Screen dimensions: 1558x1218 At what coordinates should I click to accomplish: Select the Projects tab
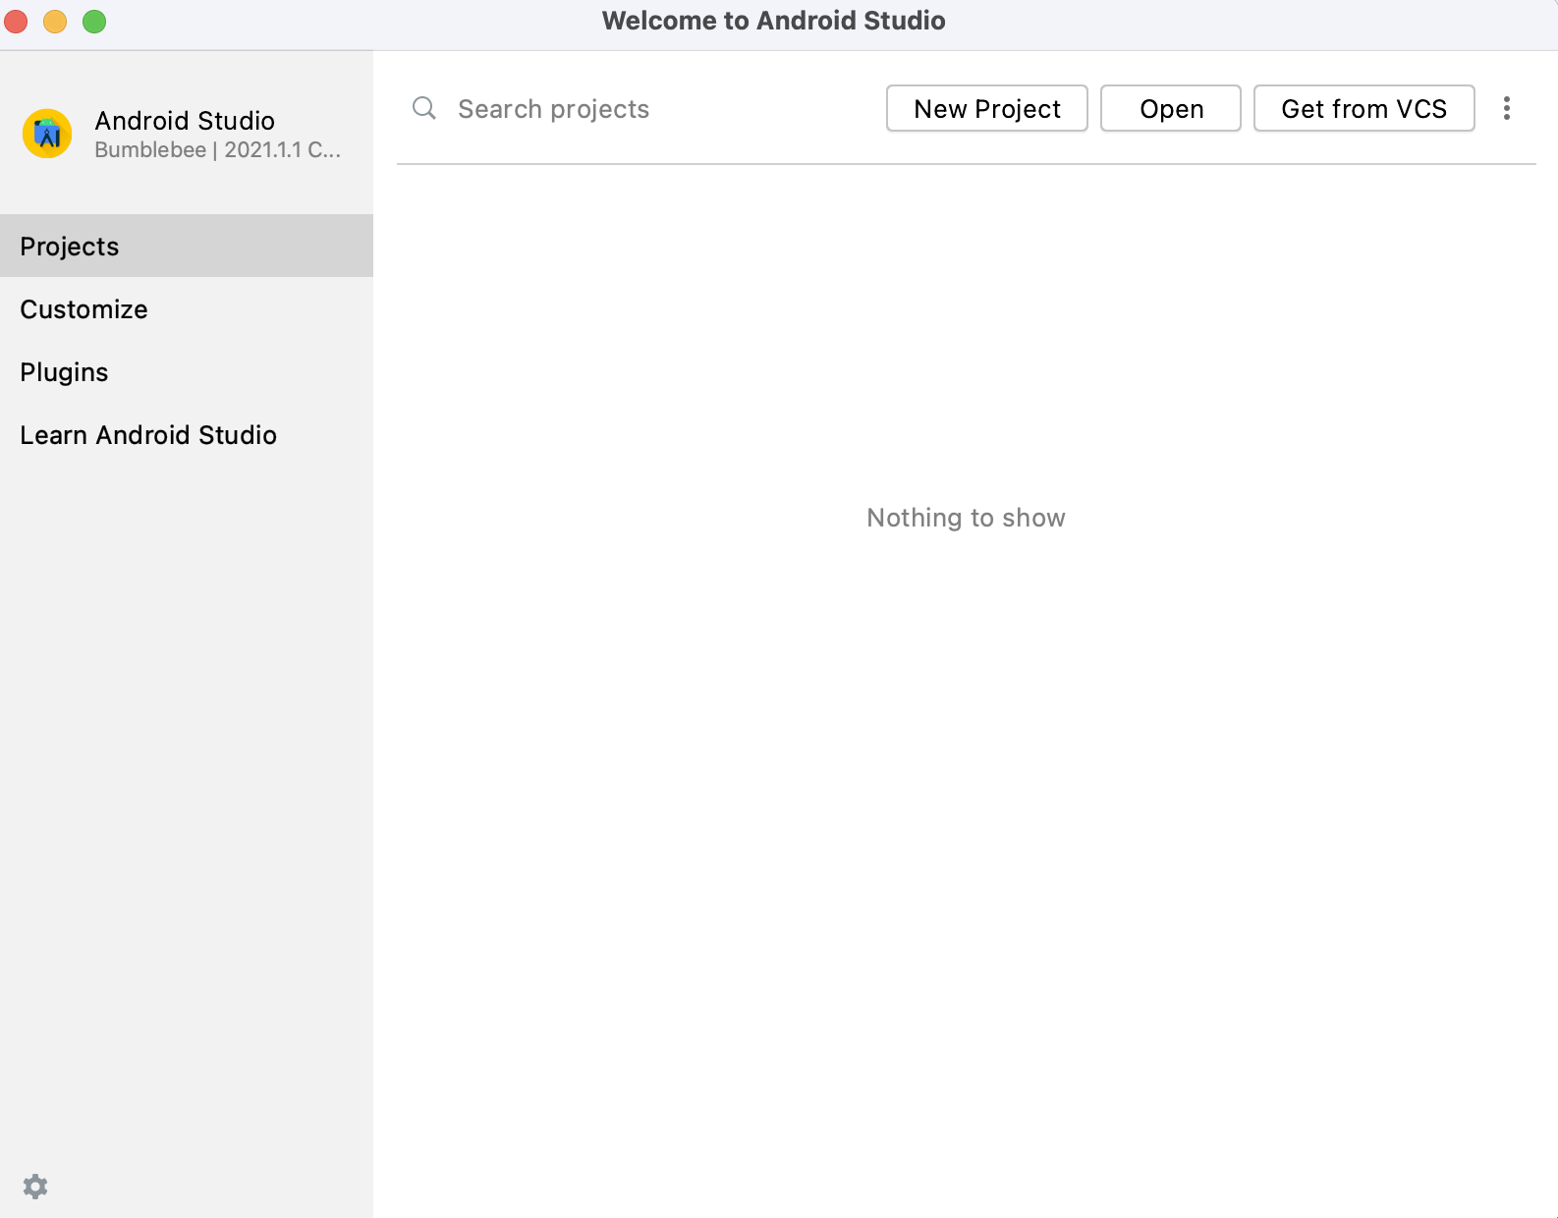tap(187, 246)
